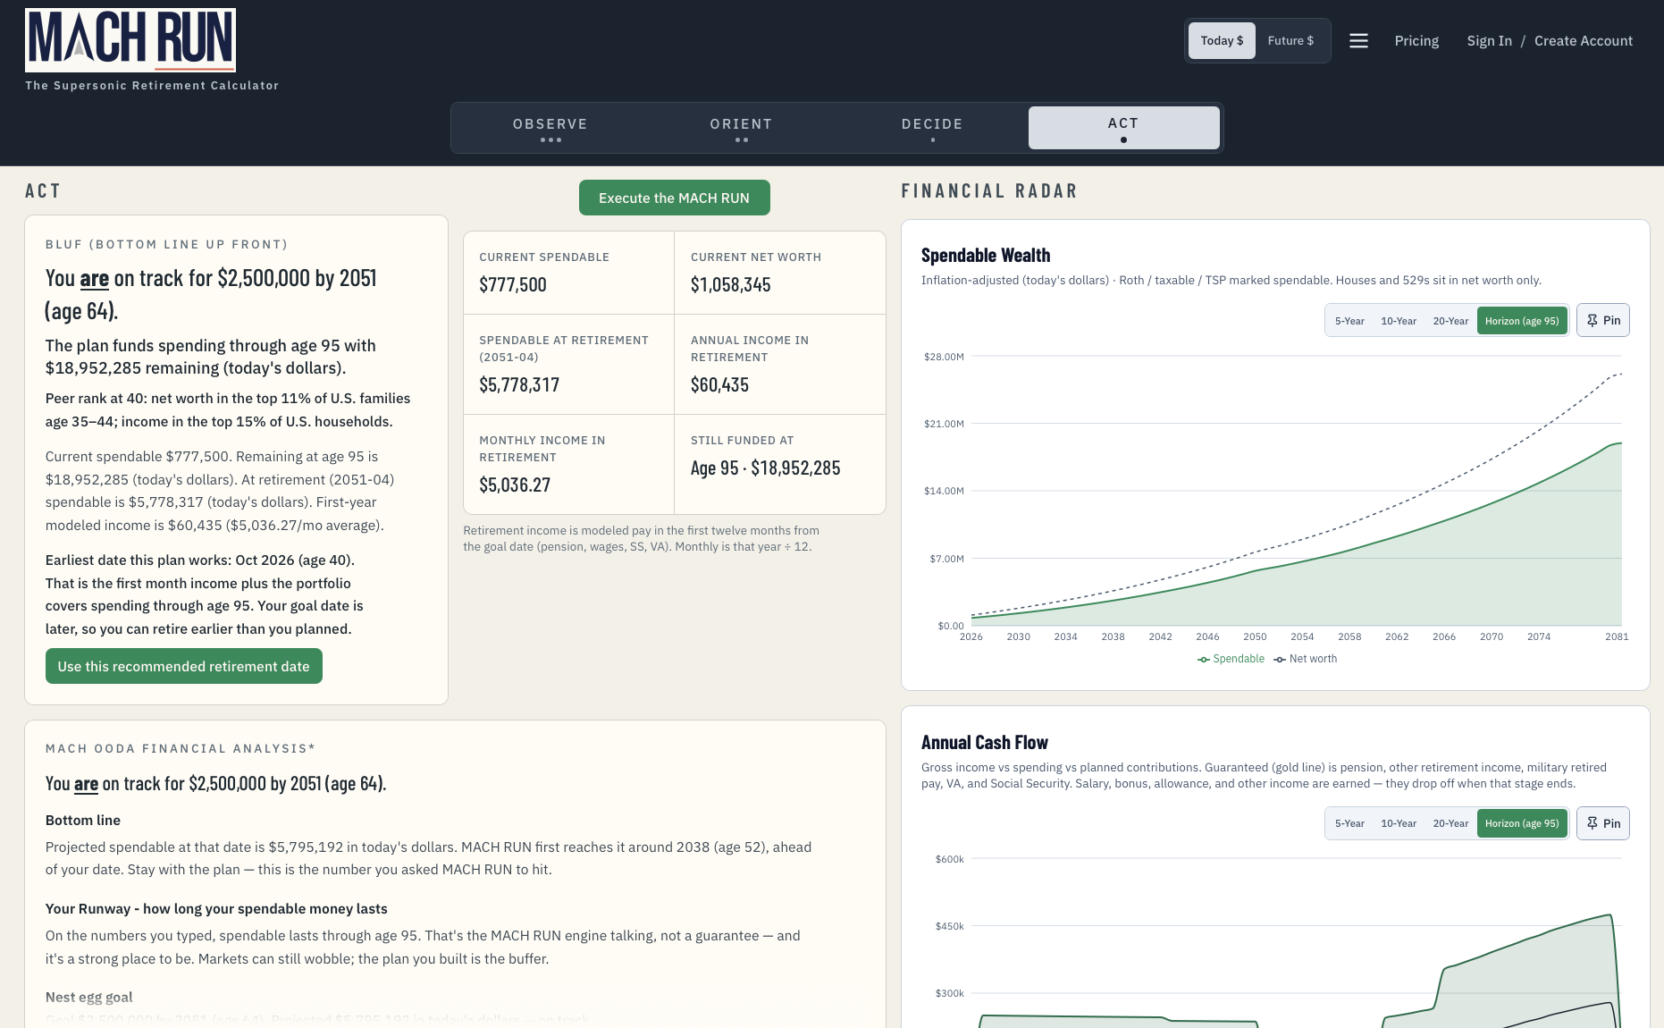Click the Bottom line subheading
This screenshot has height=1028, width=1664.
83,821
